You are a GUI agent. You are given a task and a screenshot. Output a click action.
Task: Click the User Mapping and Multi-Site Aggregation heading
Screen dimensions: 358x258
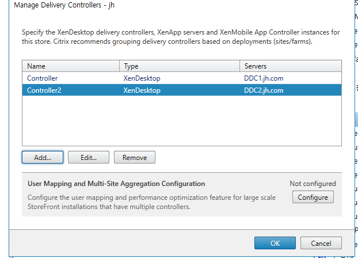pos(116,184)
